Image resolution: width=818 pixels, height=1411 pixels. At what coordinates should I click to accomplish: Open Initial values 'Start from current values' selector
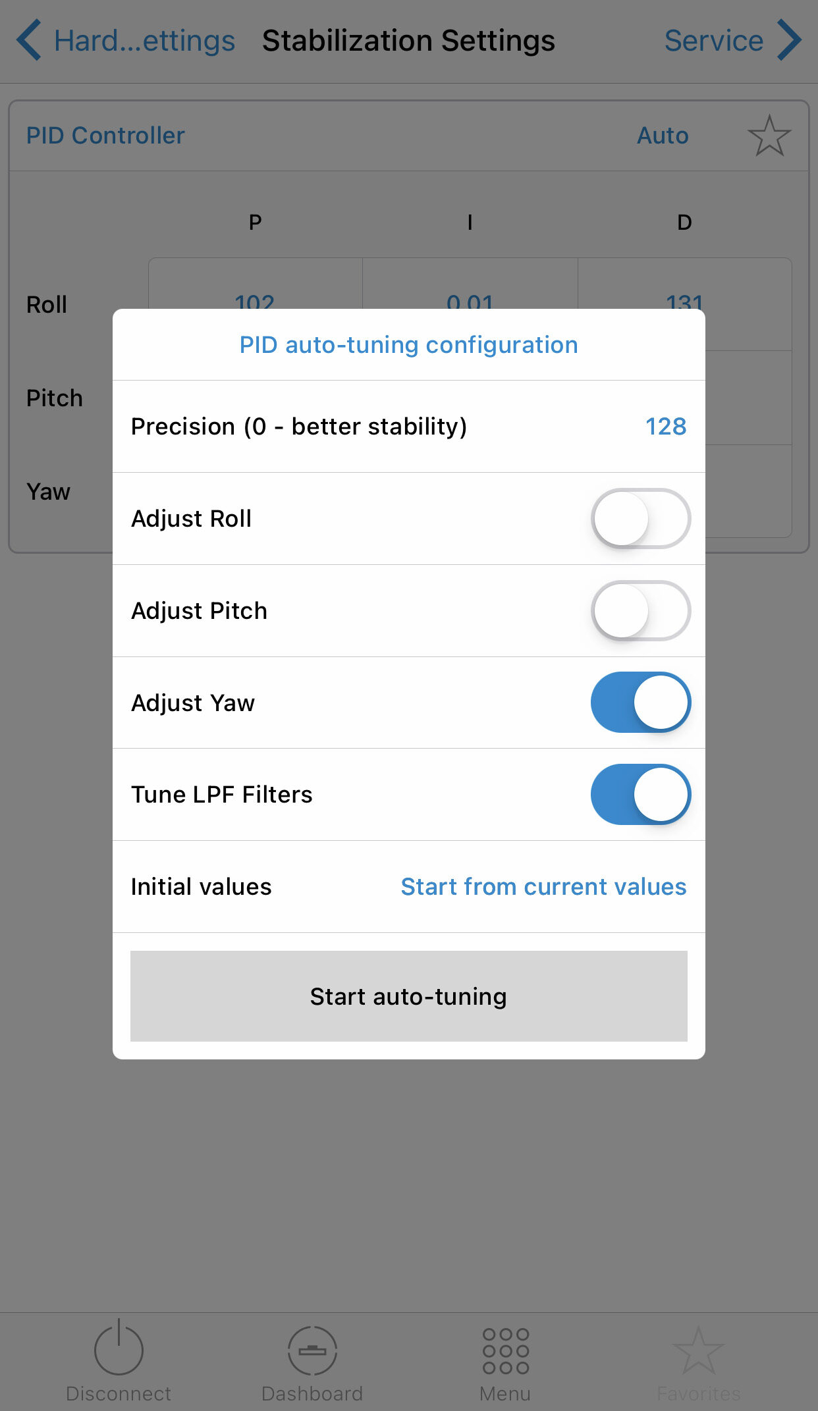[x=543, y=887]
